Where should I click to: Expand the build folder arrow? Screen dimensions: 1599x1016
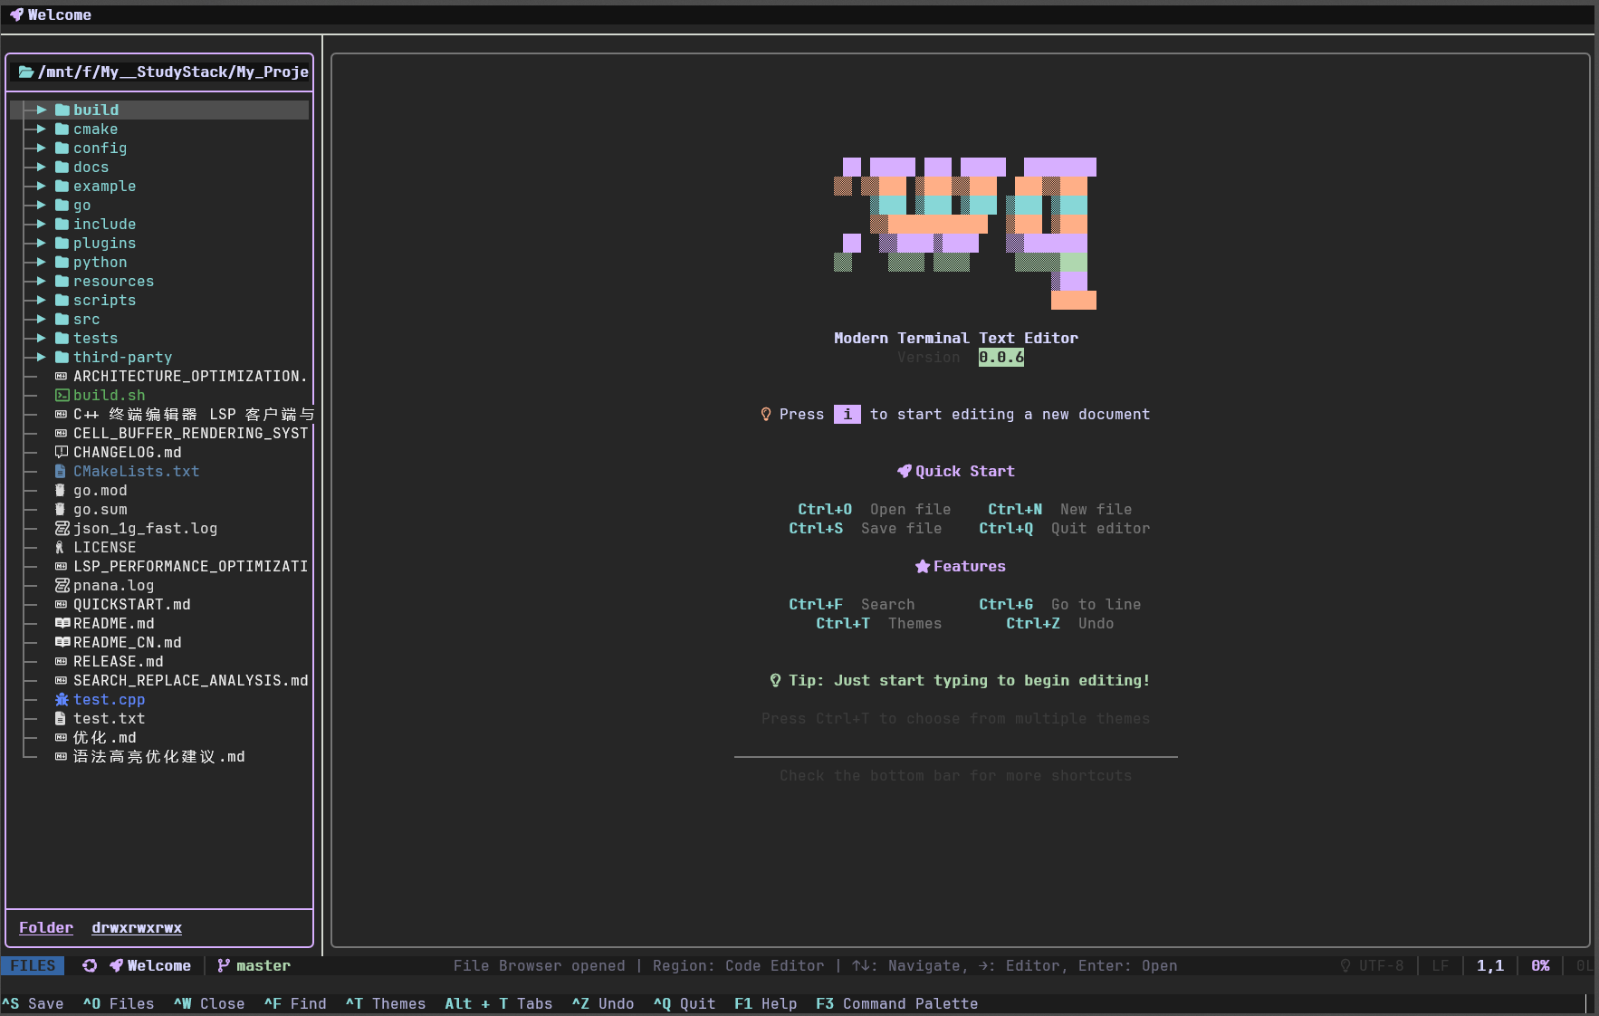pos(42,110)
